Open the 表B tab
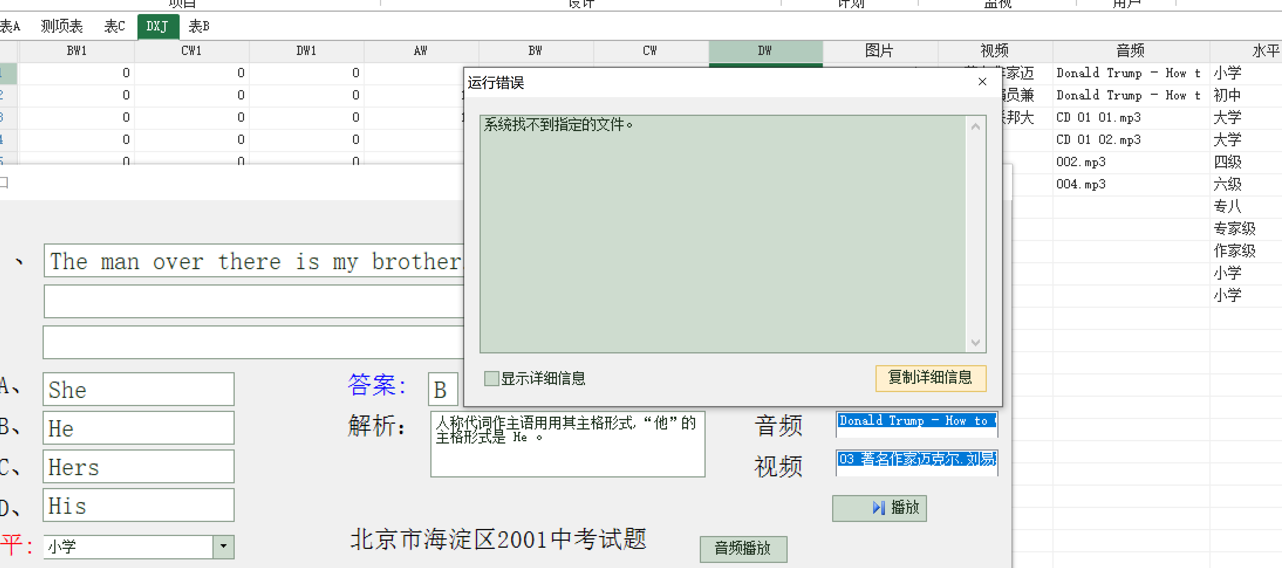This screenshot has height=568, width=1282. (x=199, y=26)
